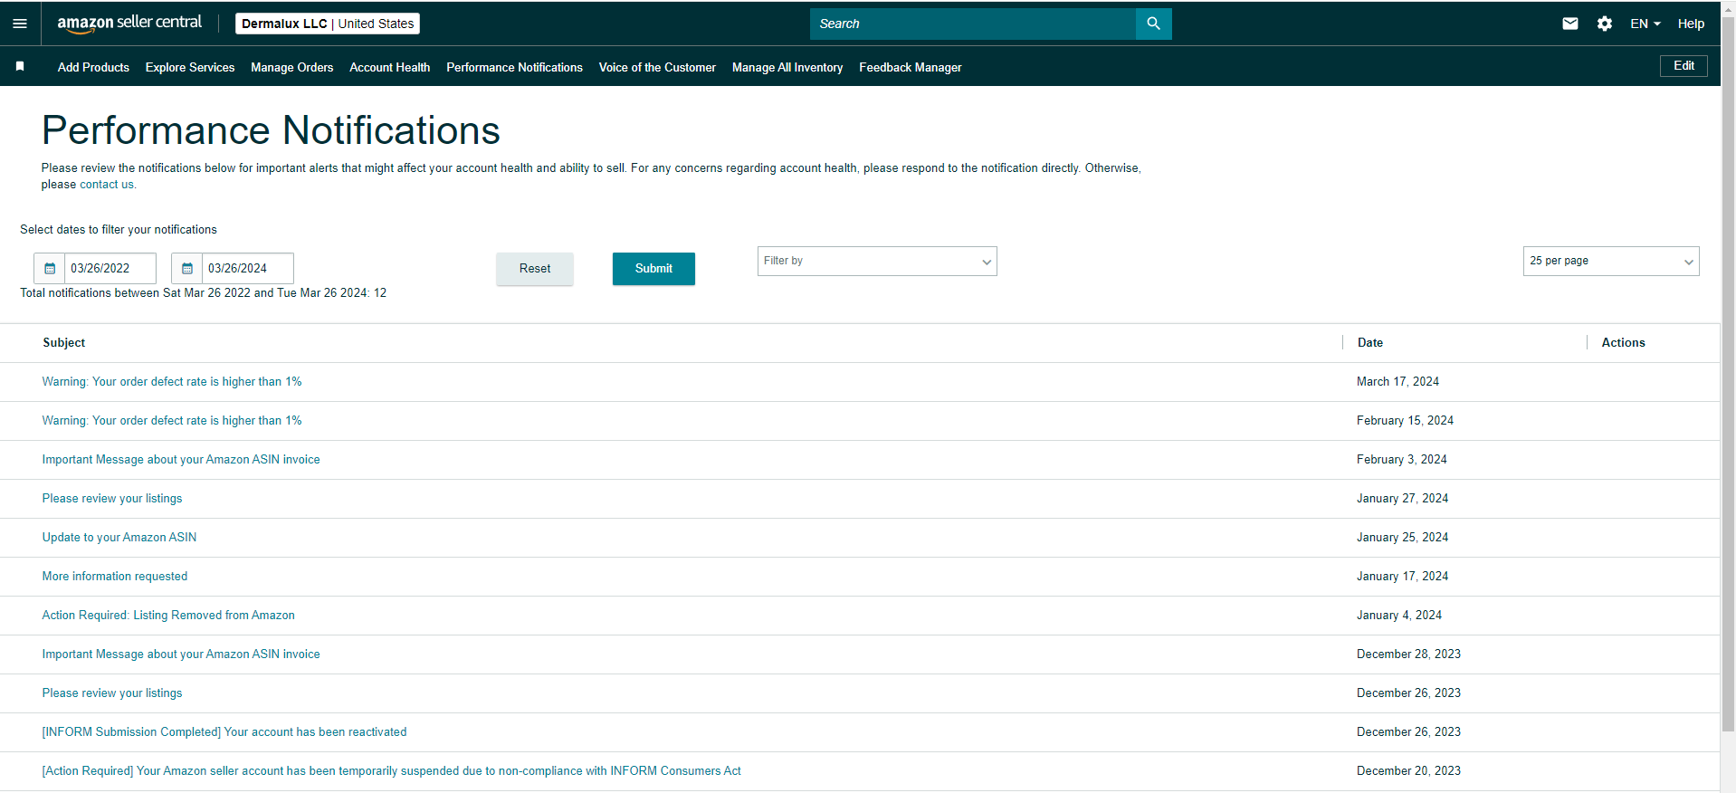Click the Date column header
This screenshot has height=793, width=1736.
1370,343
